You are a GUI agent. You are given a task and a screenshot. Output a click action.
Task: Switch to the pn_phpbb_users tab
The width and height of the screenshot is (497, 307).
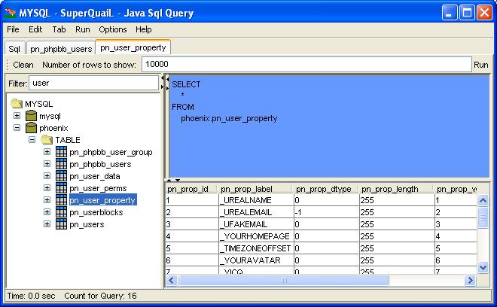[x=61, y=49]
